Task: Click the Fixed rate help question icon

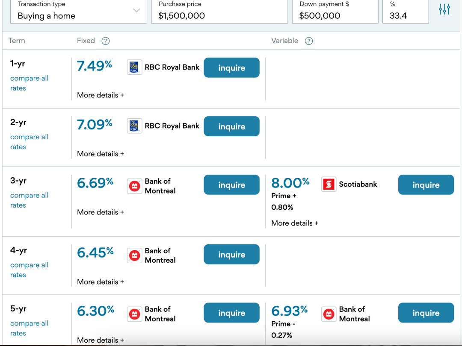Action: 106,41
